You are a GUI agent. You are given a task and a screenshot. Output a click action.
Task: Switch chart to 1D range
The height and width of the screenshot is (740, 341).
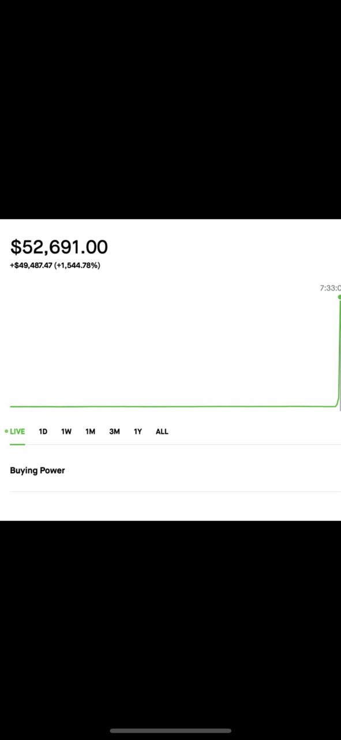(x=43, y=432)
